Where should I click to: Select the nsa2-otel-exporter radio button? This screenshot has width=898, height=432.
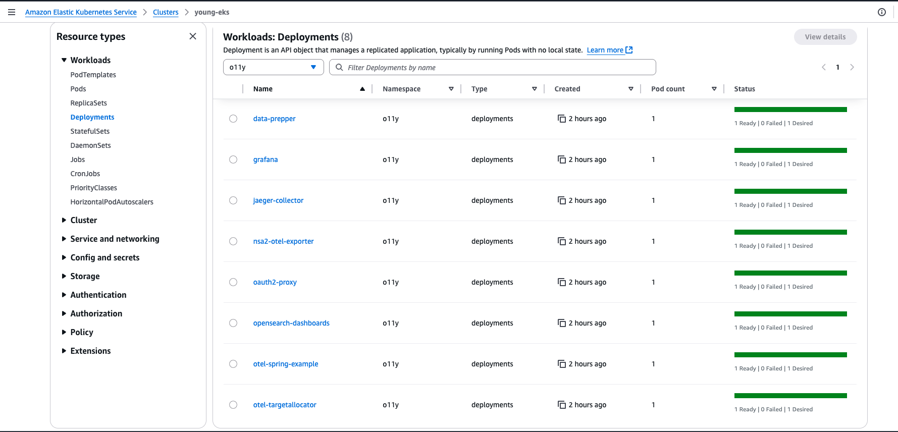click(x=233, y=241)
